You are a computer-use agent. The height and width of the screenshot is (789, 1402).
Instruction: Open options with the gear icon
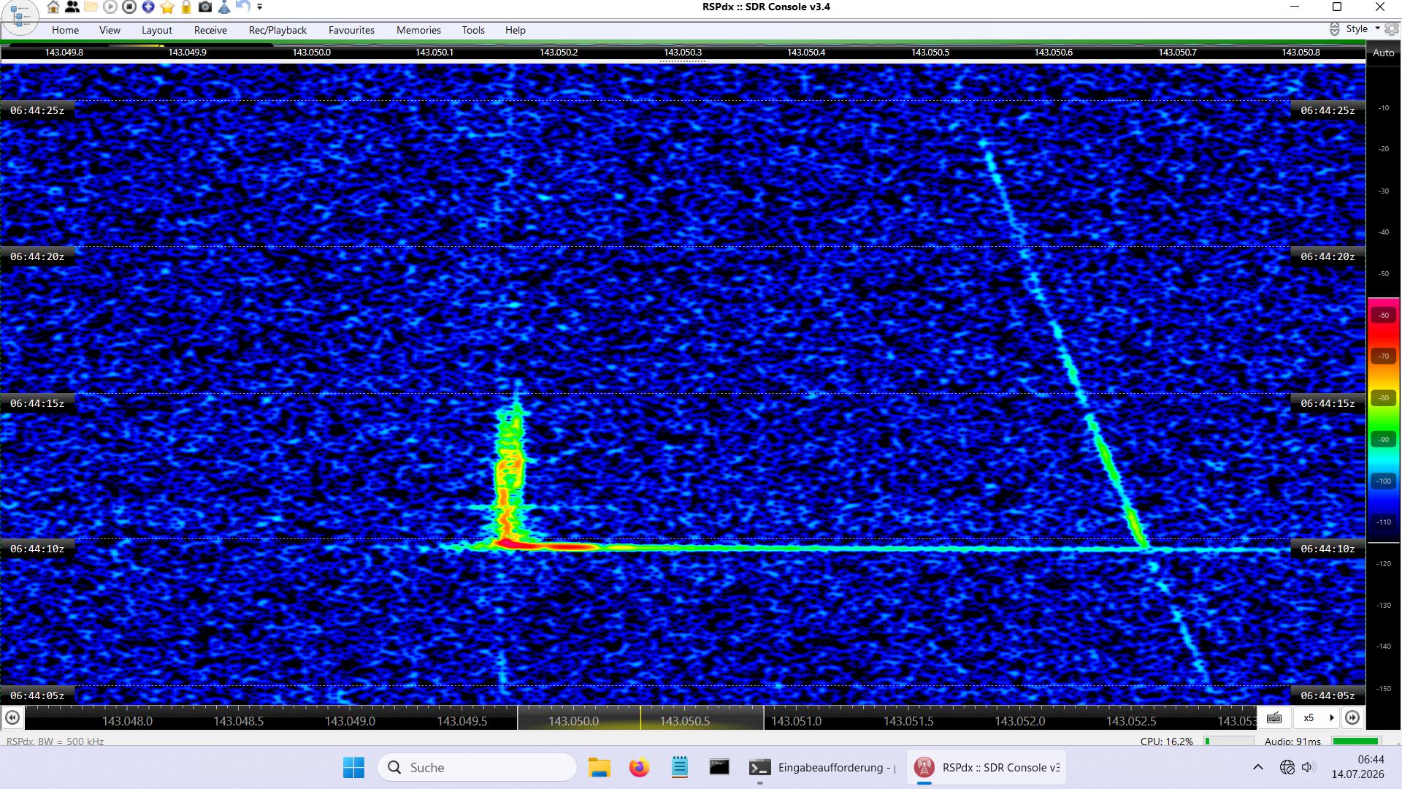coord(1391,29)
